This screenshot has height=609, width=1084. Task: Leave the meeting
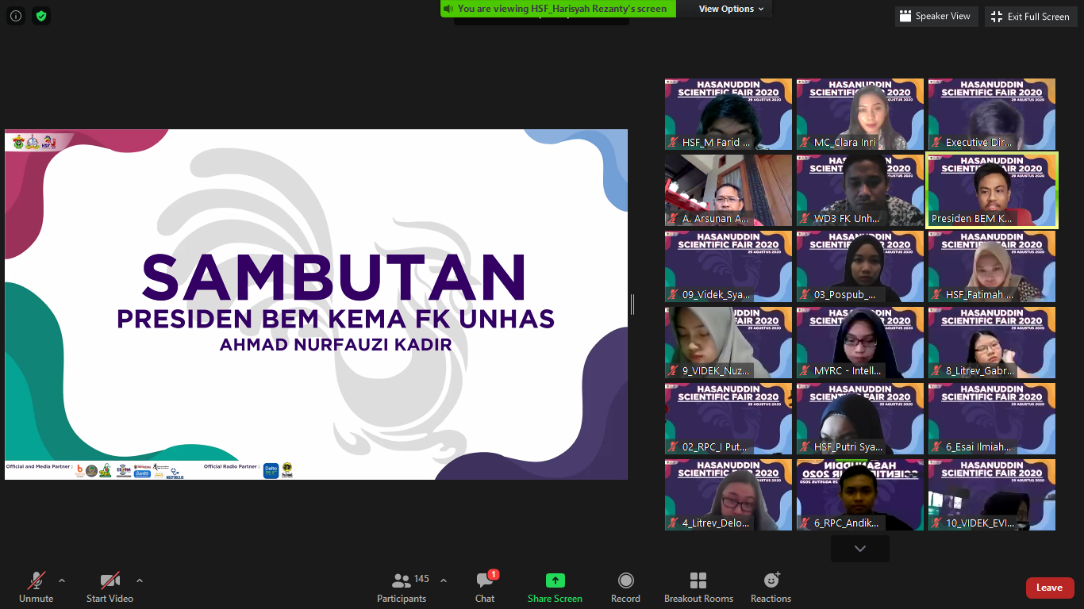coord(1050,588)
